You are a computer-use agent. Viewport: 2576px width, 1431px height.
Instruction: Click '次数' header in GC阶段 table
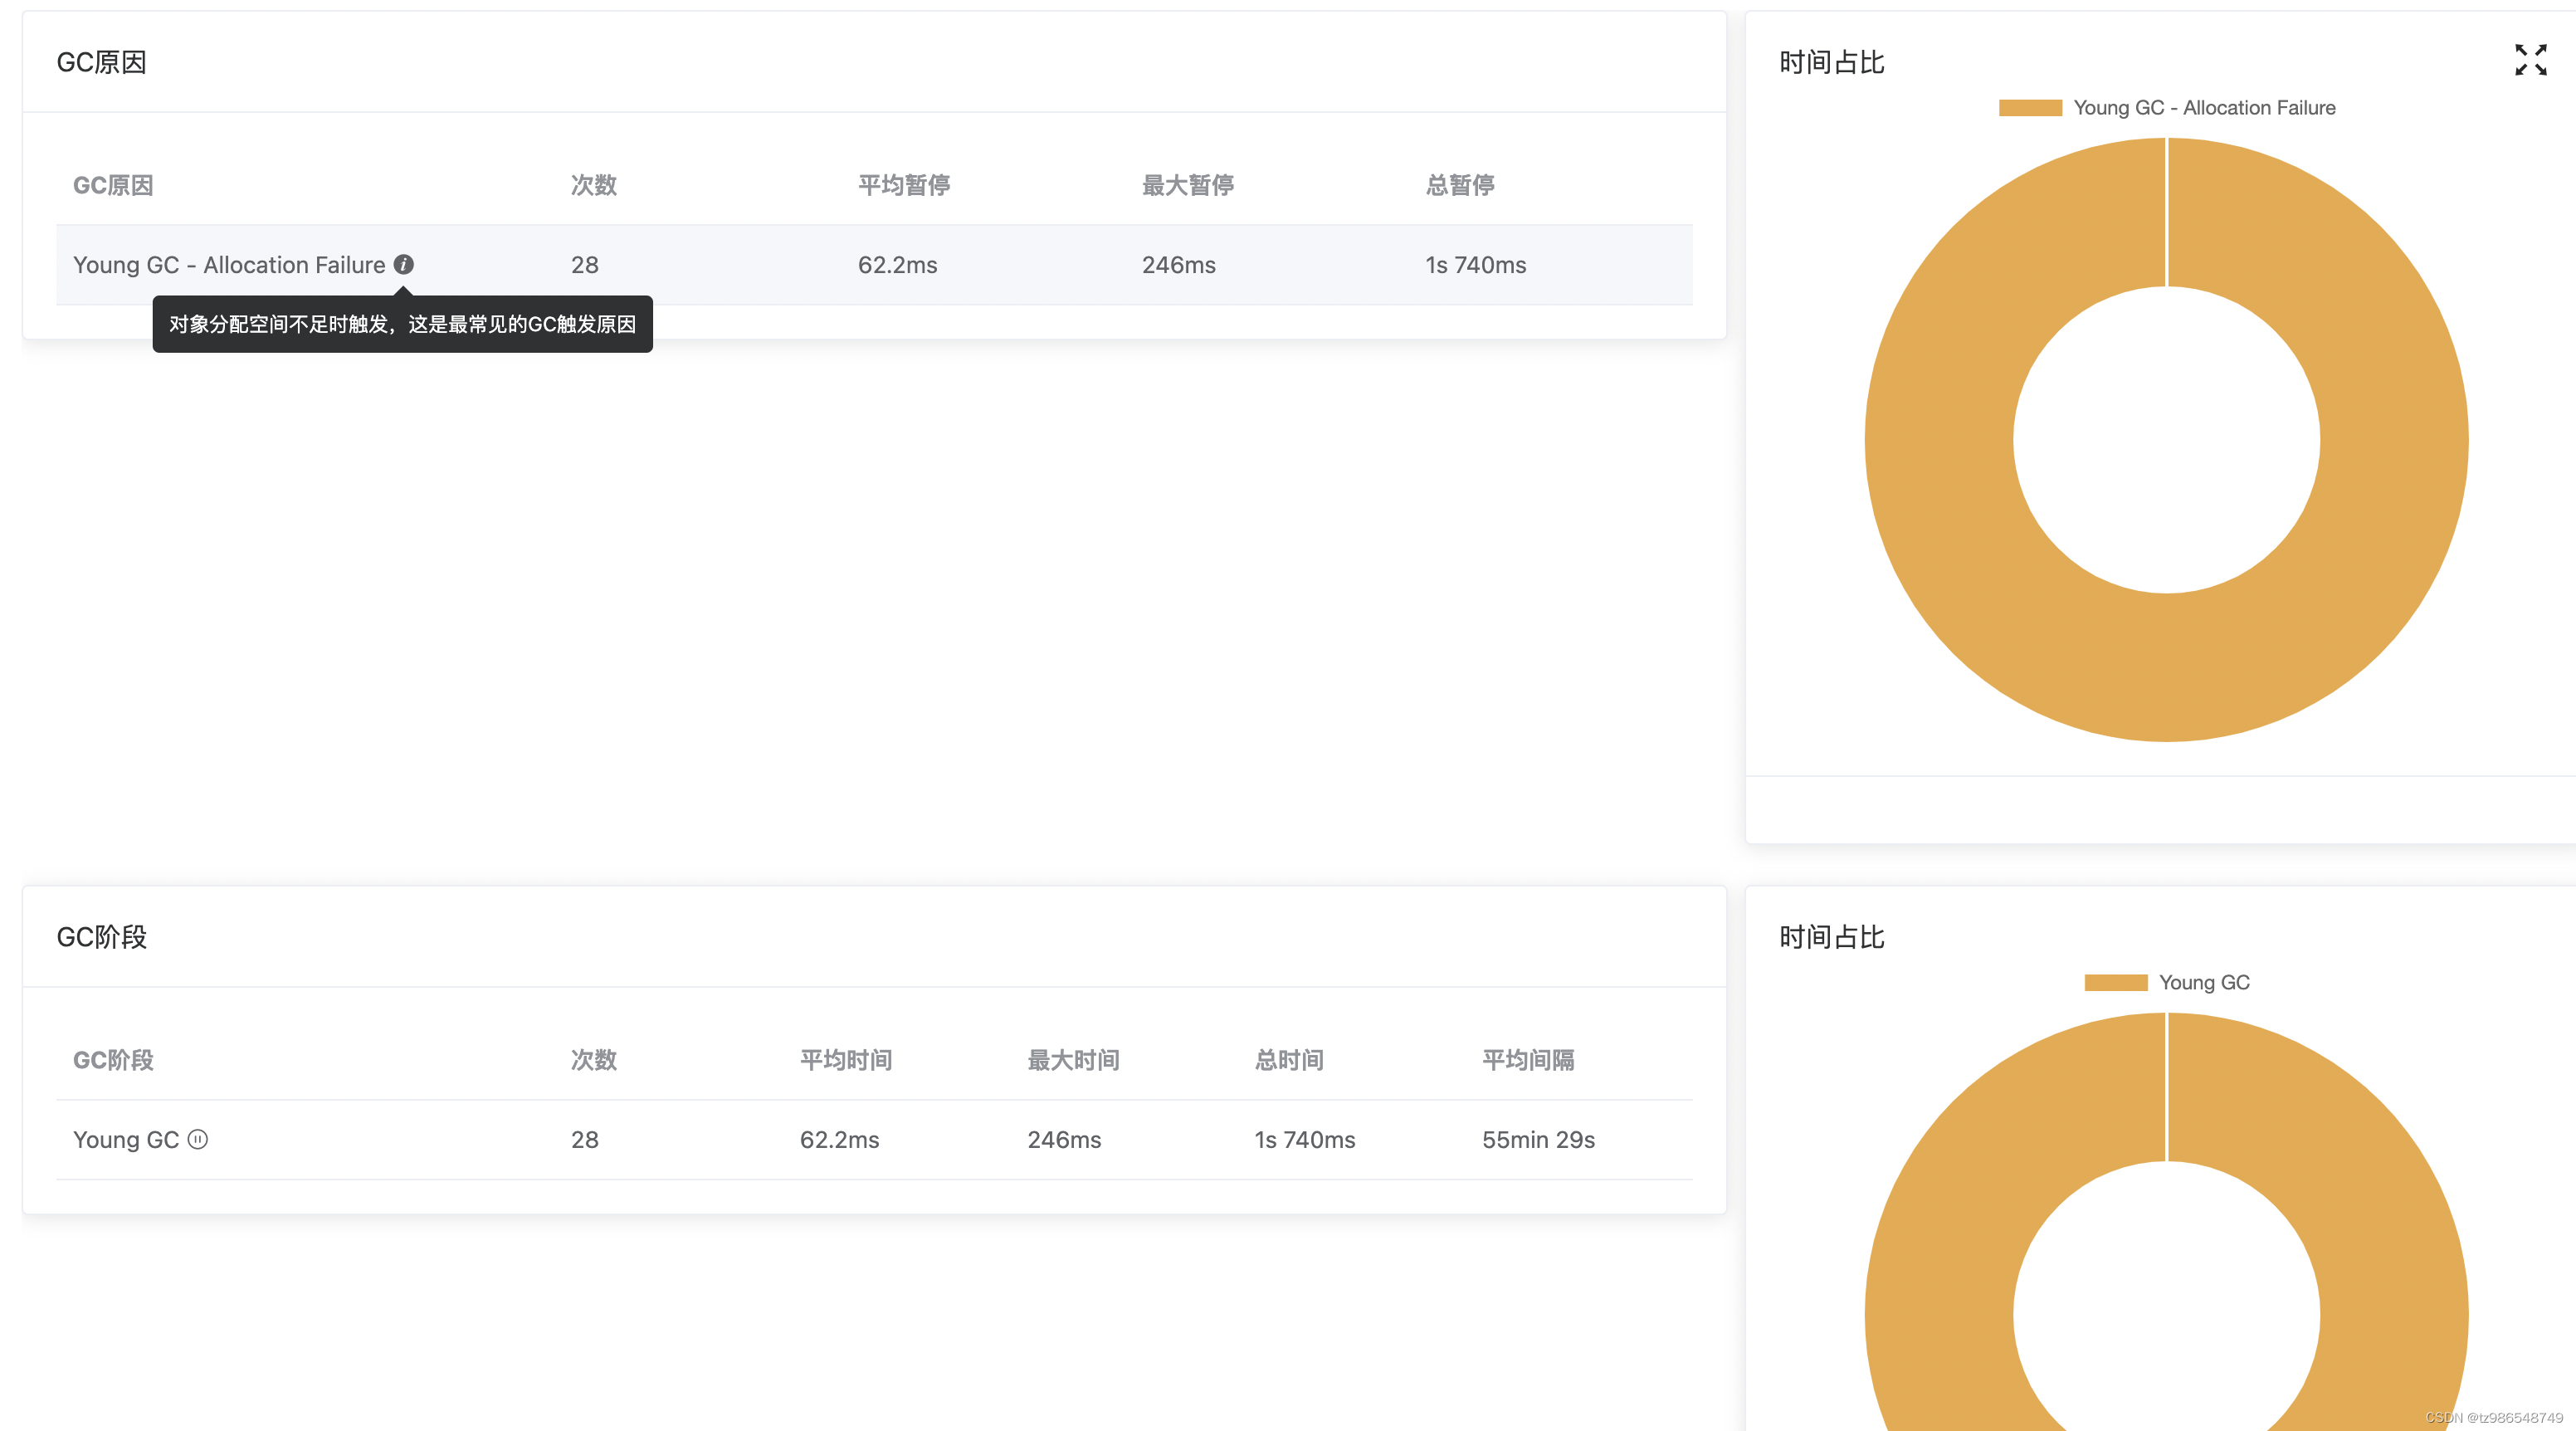click(594, 1060)
